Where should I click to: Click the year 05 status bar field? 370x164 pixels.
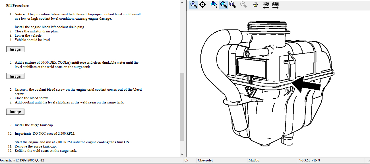[x=186, y=160]
